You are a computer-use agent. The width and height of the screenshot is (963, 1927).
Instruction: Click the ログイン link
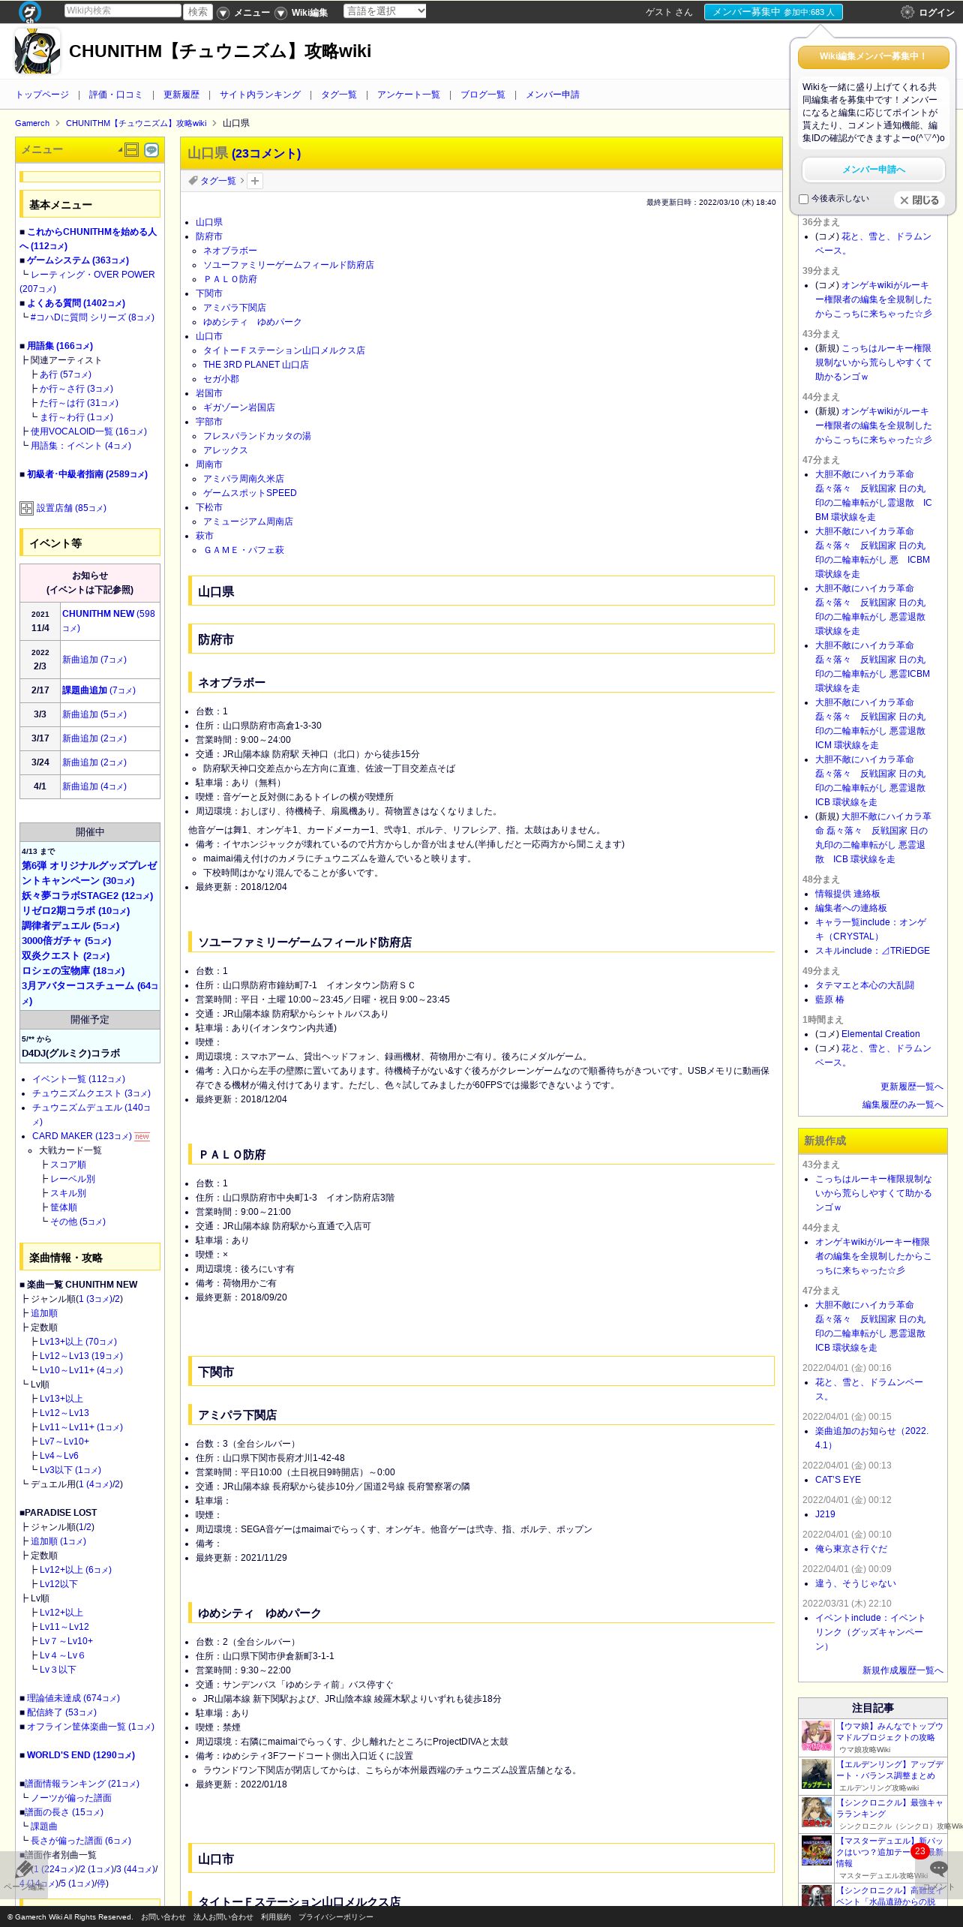[x=937, y=13]
